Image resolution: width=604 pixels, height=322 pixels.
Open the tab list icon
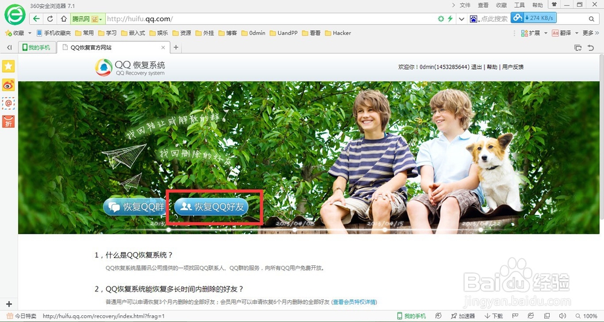[578, 48]
